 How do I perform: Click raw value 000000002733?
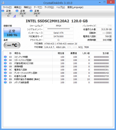tap(101, 76)
